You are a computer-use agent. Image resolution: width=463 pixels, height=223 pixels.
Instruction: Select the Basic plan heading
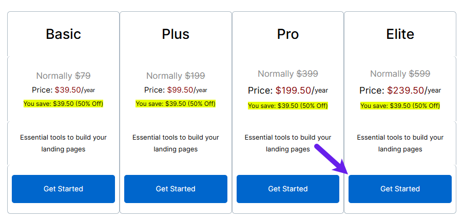[63, 34]
